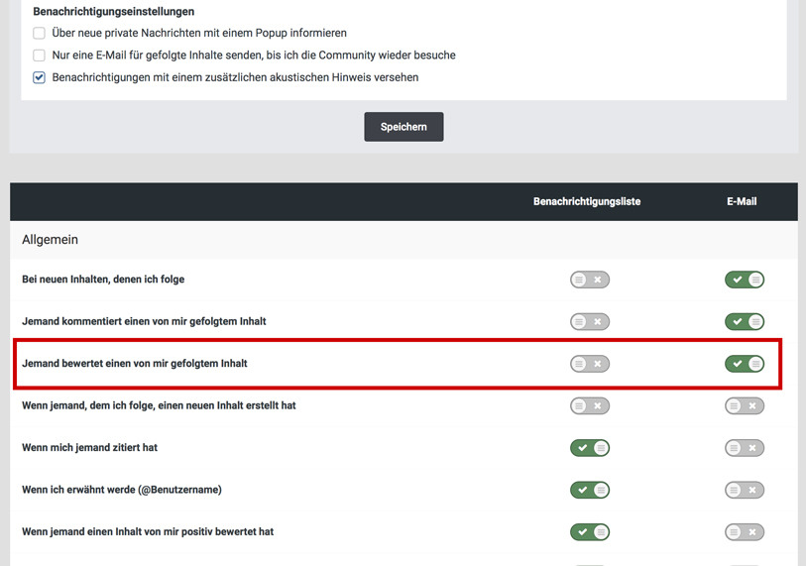Screen dimensions: 806x566
Task: Enable e-mail for 'Wenn mich jemand zitiert hat'
Action: coord(744,448)
